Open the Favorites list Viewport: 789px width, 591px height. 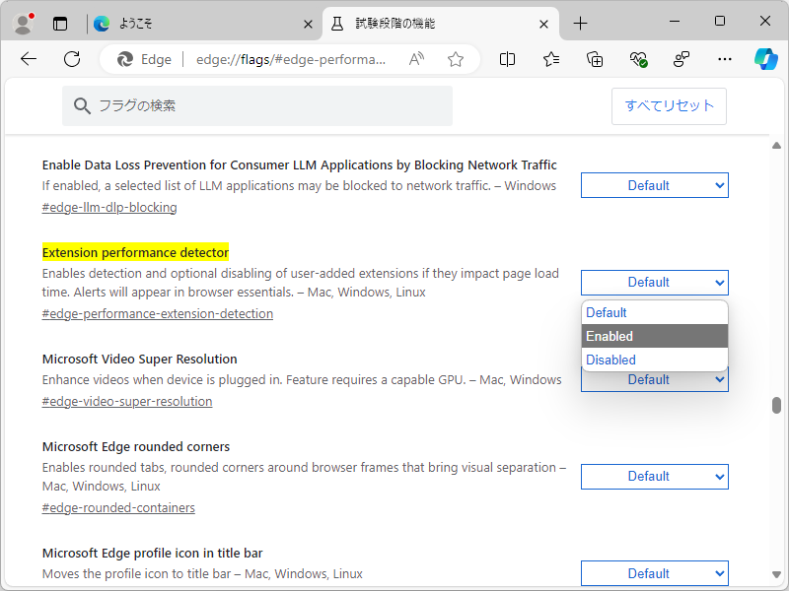click(550, 59)
